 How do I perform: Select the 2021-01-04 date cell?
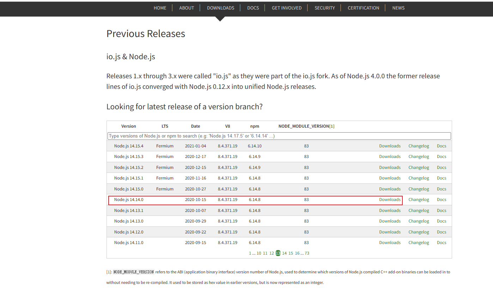tap(195, 146)
